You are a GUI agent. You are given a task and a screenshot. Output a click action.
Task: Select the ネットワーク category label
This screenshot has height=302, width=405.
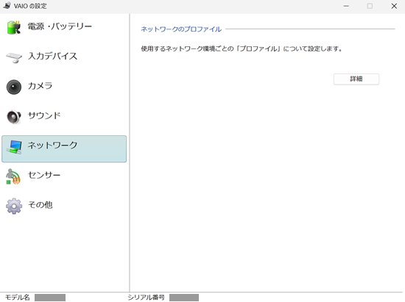point(52,145)
